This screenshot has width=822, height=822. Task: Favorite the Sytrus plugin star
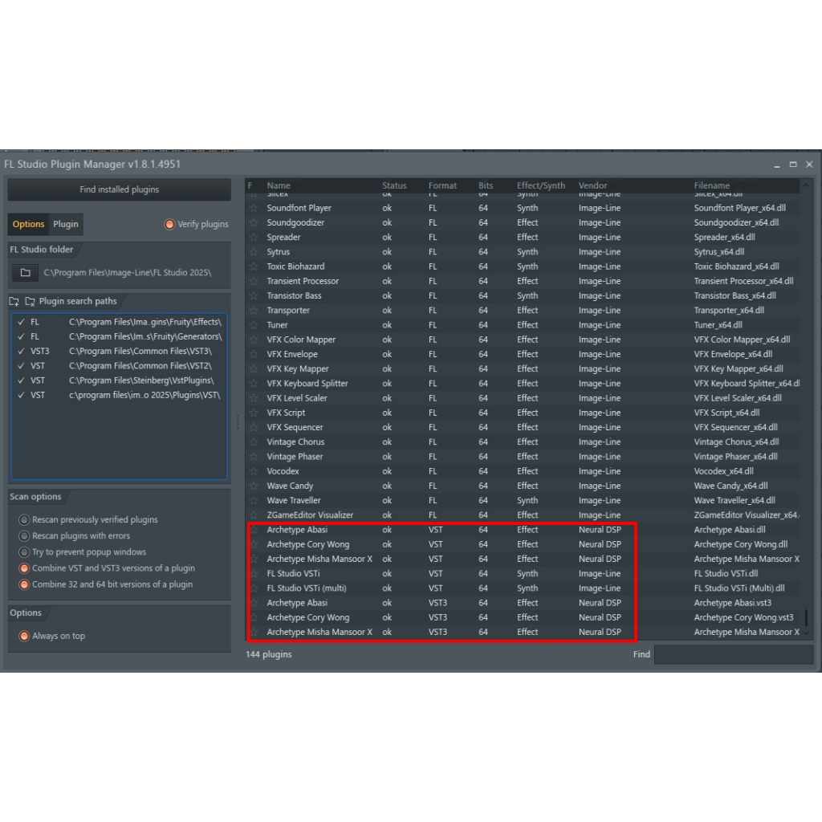coord(254,252)
